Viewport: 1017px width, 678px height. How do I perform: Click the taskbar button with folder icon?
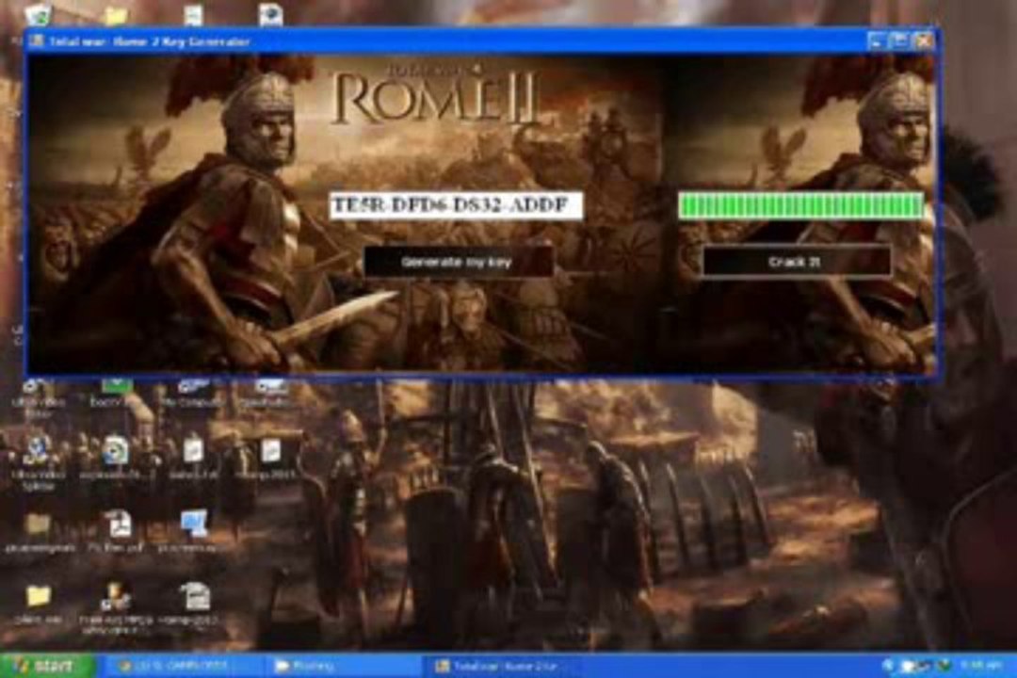344,667
